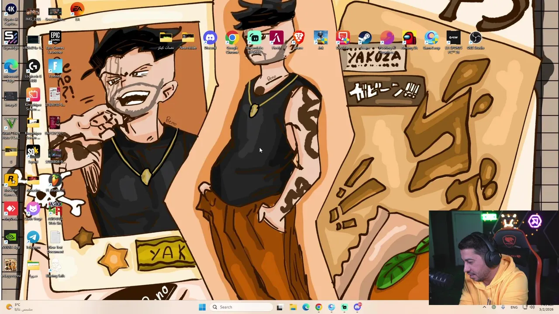This screenshot has height=314, width=559.
Task: Launch the AnyDesk desktop shortcut
Action: coord(11,212)
